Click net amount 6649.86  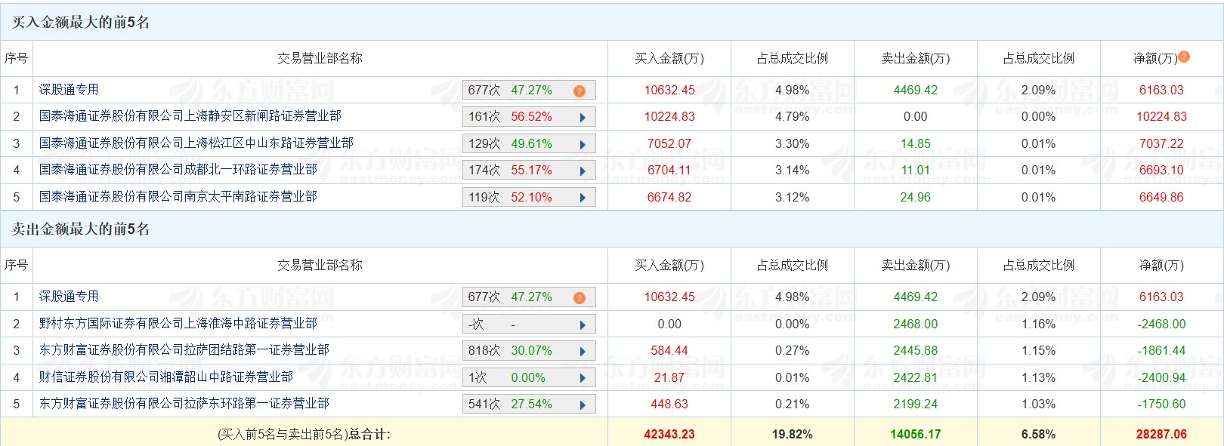click(1162, 197)
